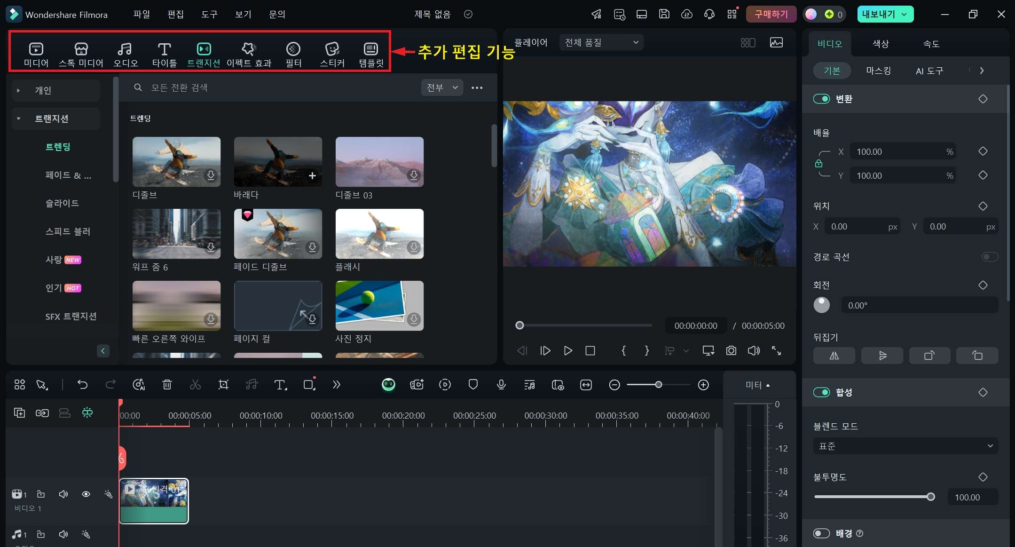
Task: Open the 이펙트 효과 panel
Action: tap(249, 54)
